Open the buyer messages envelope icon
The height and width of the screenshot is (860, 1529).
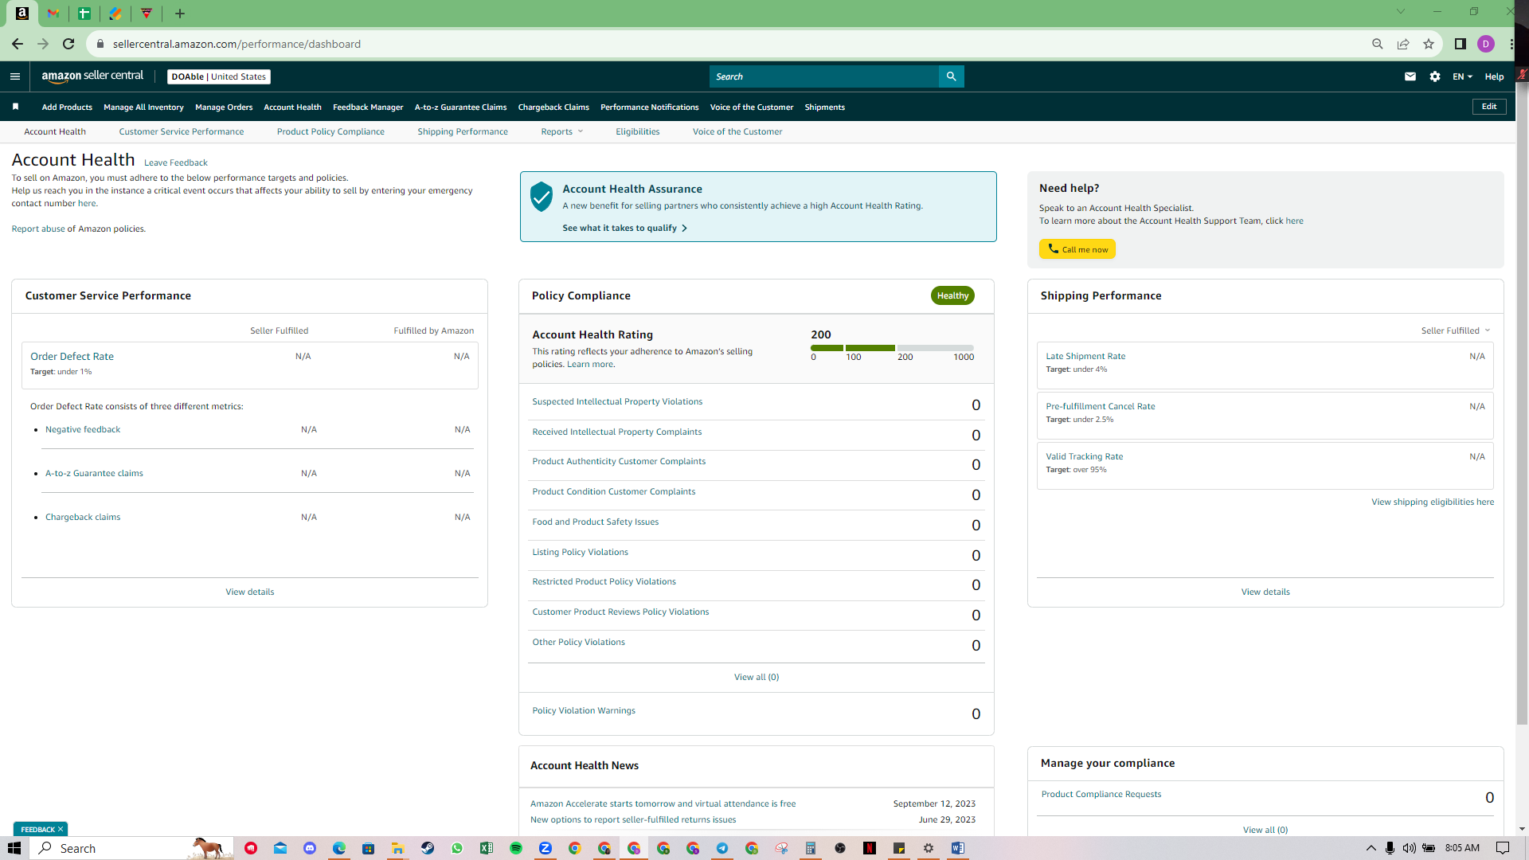coord(1410,76)
